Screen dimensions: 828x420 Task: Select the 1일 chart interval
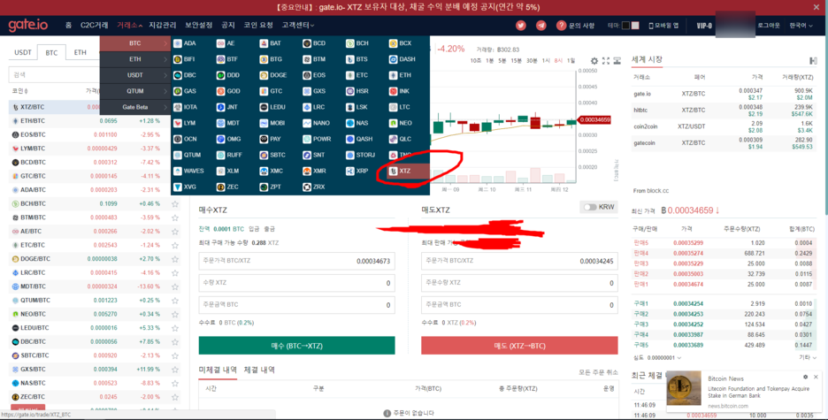click(571, 61)
